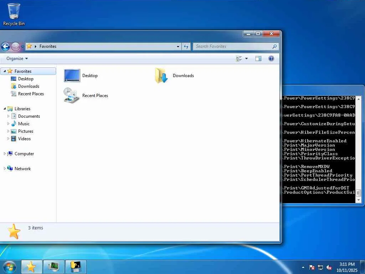365x274 pixels.
Task: Click 'Print\BeepEnabled' line in console window
Action: 308,171
